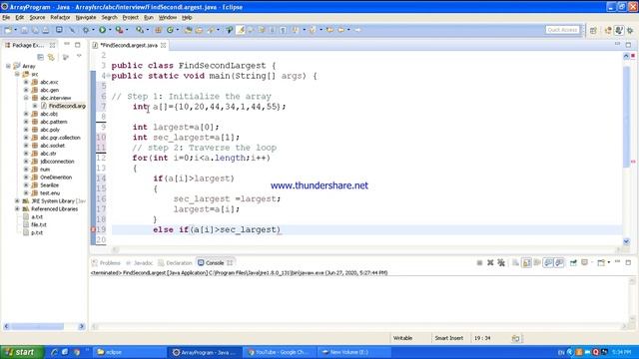639x359 pixels.
Task: Click Display Selected Console icon
Action: point(585,263)
